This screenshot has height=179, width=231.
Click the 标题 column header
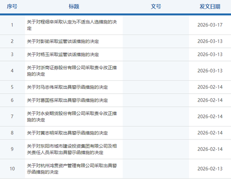pyautogui.click(x=74, y=6)
